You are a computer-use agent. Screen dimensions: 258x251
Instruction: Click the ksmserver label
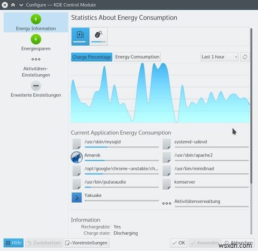click(184, 182)
